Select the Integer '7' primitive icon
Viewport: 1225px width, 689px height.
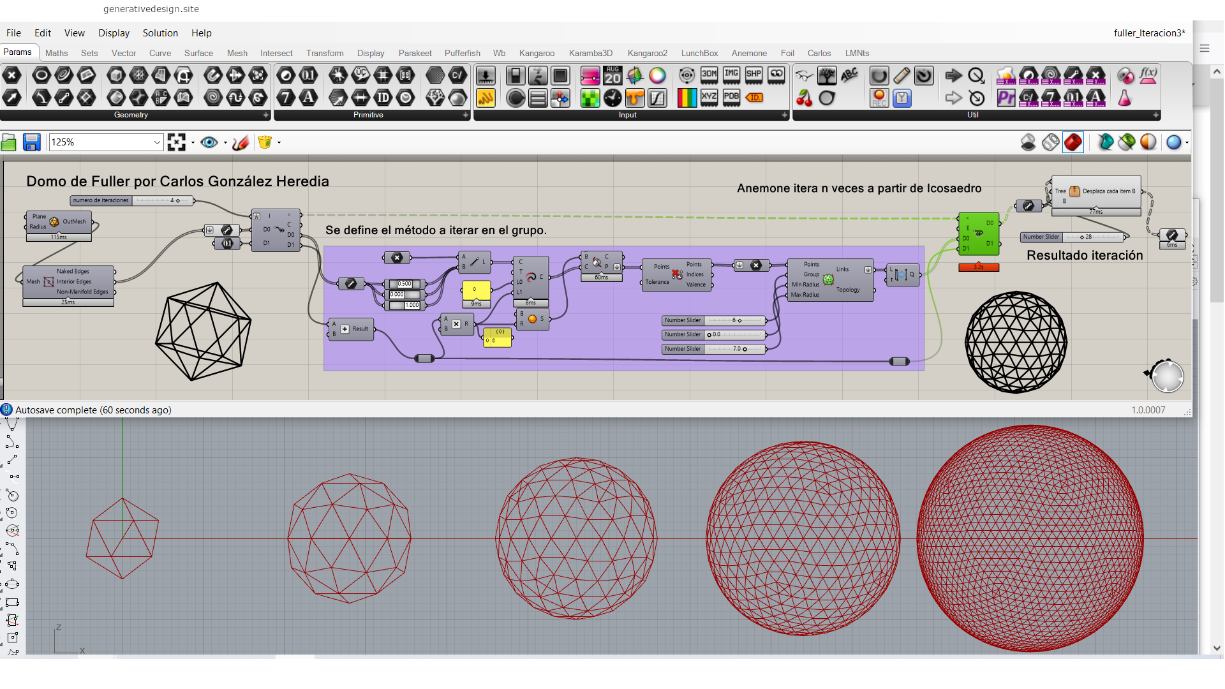click(x=286, y=98)
